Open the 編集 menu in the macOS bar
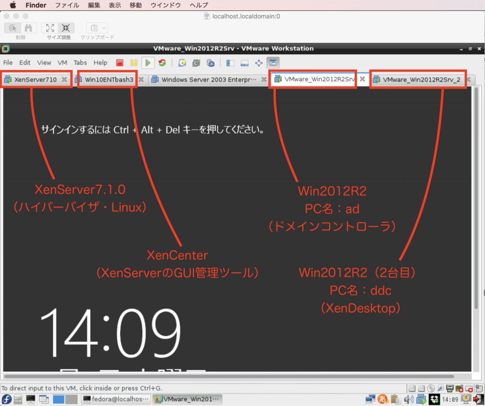 [x=94, y=5]
